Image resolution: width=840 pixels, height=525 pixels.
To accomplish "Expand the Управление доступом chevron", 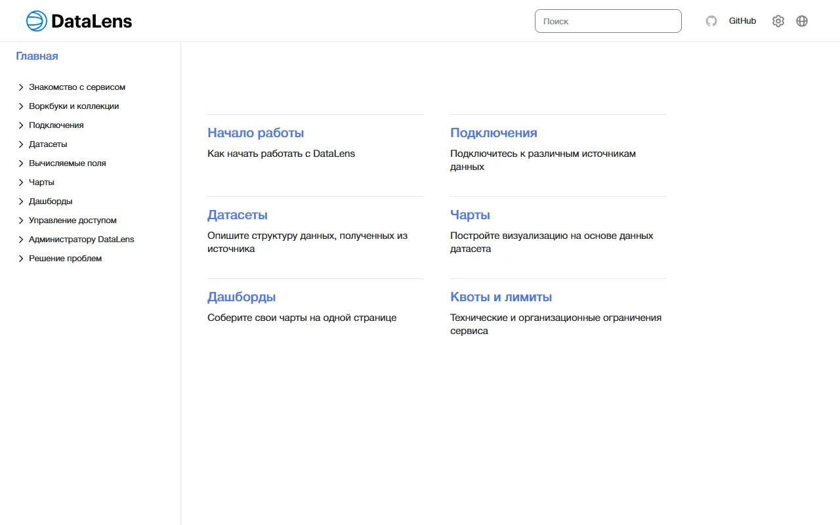I will 21,220.
